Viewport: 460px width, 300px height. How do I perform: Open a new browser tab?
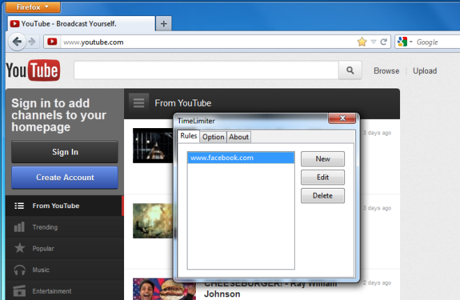point(164,24)
